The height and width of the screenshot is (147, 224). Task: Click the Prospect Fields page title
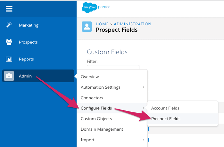(x=117, y=30)
